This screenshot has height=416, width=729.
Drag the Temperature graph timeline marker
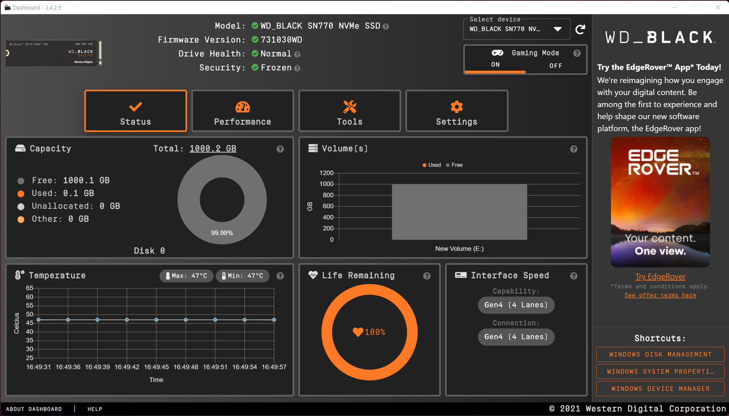[x=274, y=320]
